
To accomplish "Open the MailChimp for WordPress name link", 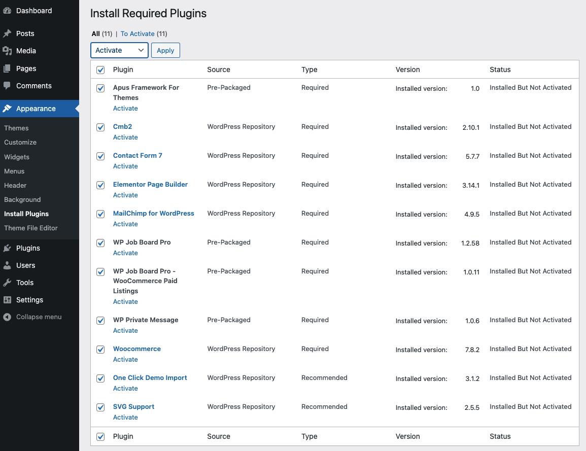I will pyautogui.click(x=154, y=214).
